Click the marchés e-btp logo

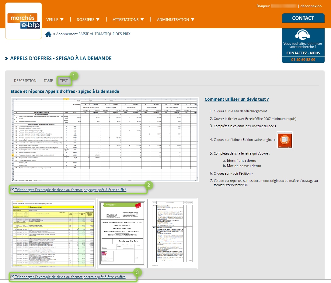click(24, 21)
